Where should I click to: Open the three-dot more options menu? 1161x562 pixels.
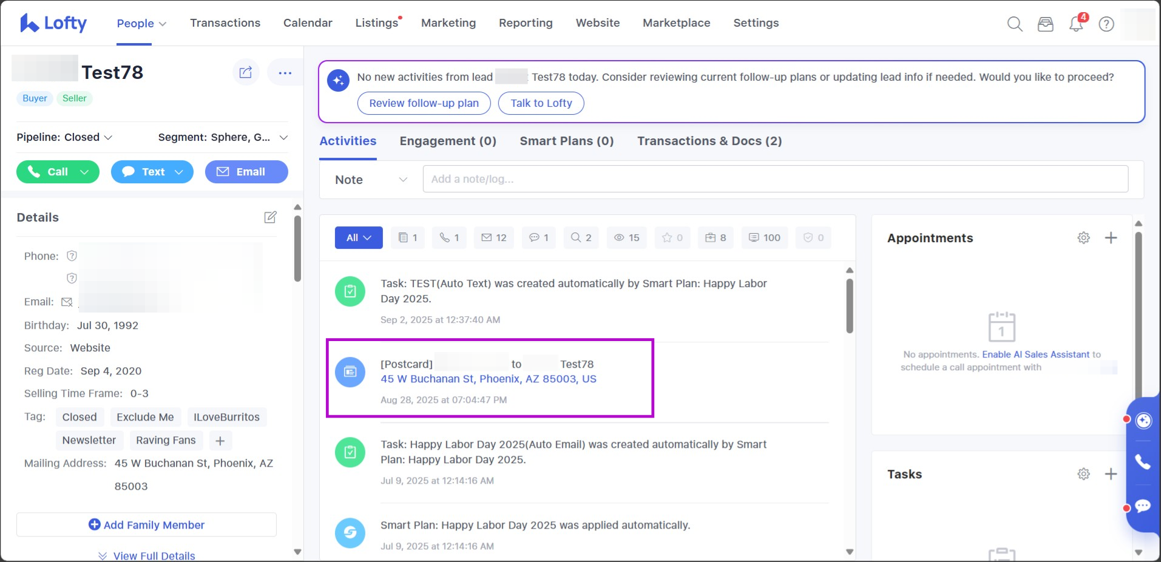pyautogui.click(x=285, y=73)
